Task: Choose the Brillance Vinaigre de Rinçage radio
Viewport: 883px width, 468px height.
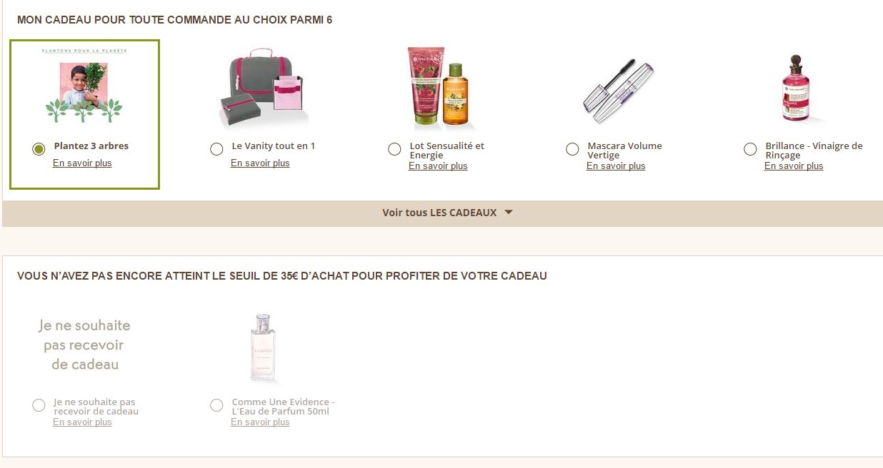Action: point(750,149)
